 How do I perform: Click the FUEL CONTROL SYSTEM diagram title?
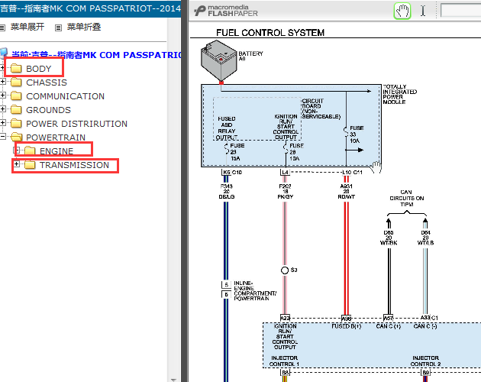(270, 33)
